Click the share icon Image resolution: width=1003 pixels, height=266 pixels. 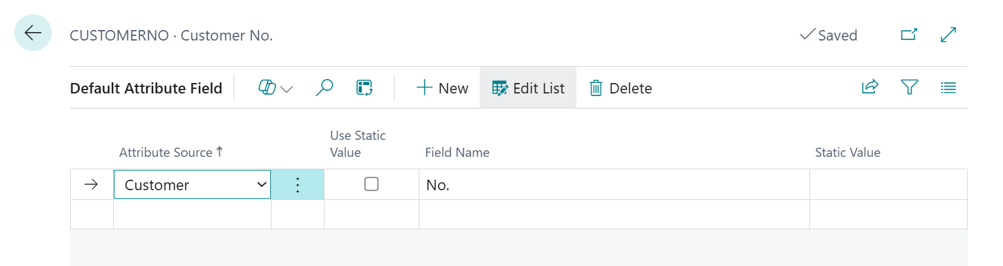pos(870,88)
